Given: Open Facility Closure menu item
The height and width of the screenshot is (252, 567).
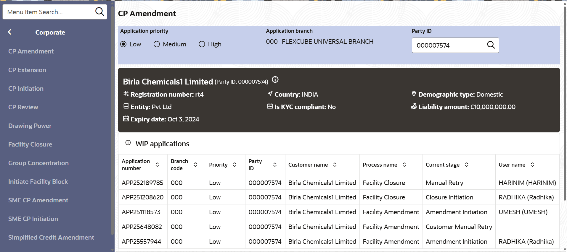Looking at the screenshot, I should pos(30,144).
